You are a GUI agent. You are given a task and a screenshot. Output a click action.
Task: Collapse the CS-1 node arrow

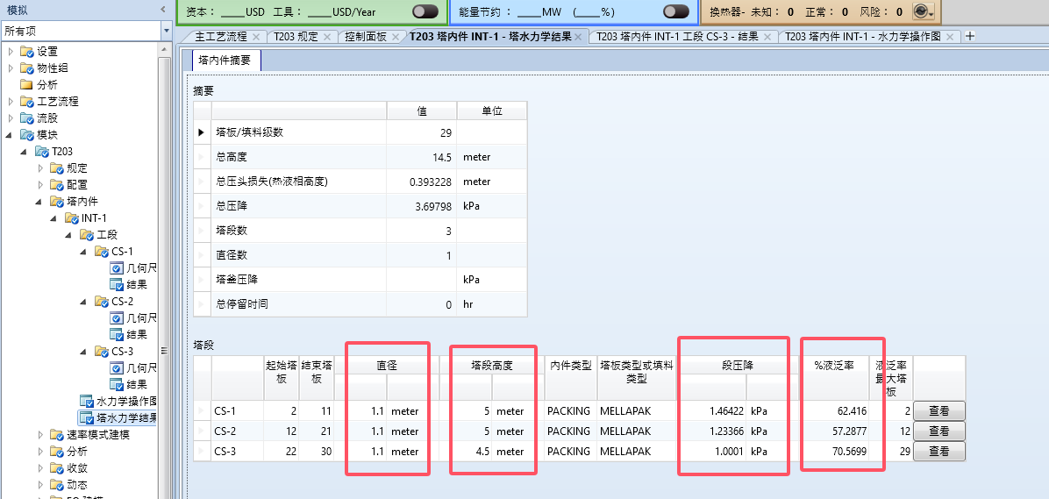(x=84, y=252)
